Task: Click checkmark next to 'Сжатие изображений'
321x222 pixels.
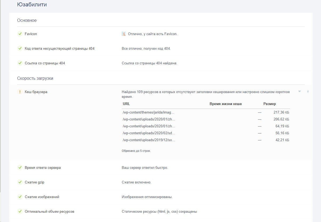Action: tap(20, 197)
